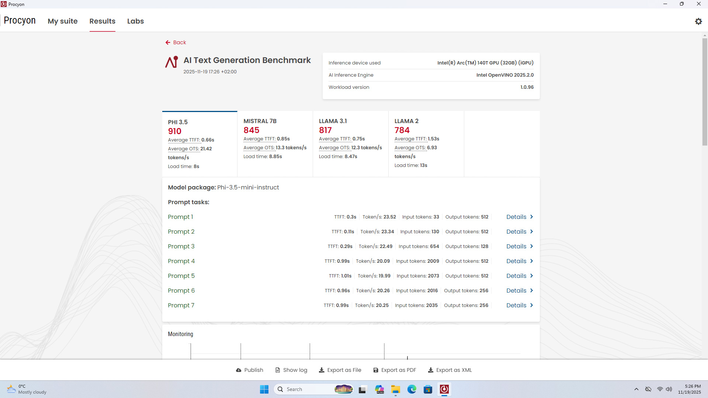Click the vertical scrollbar thumb
This screenshot has height=398, width=708.
(x=705, y=92)
